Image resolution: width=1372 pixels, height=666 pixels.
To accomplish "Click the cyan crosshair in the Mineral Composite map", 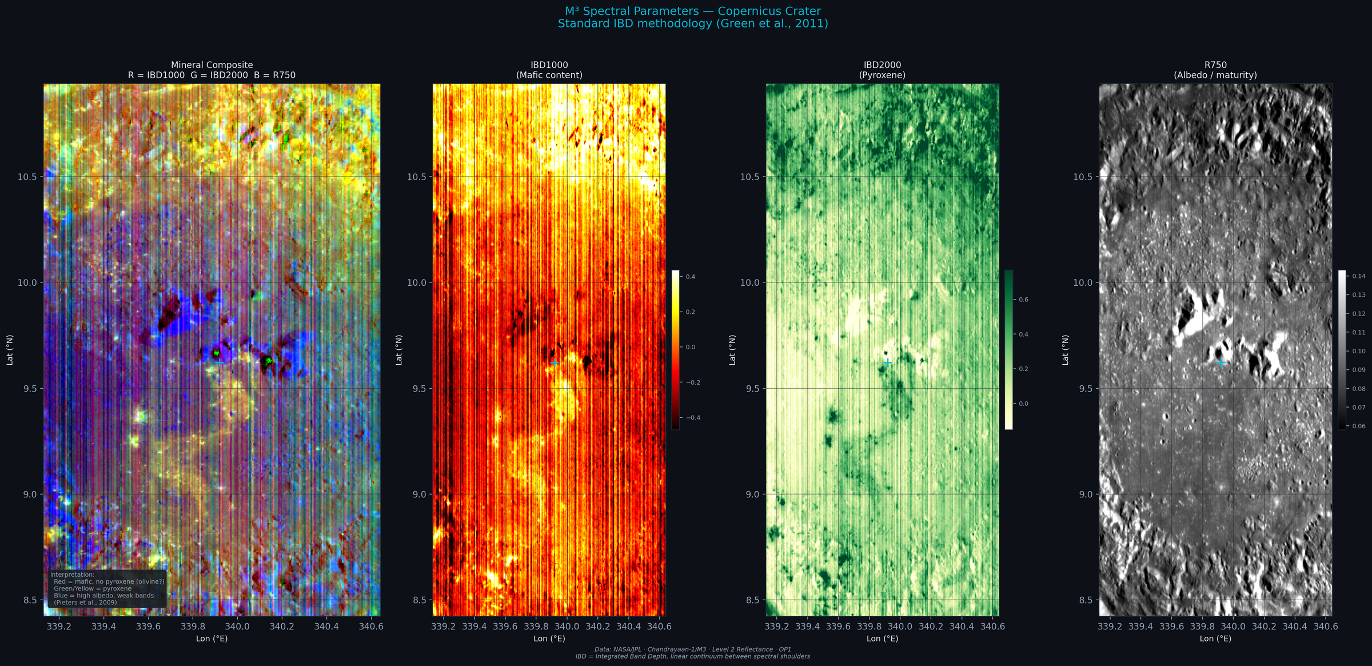I will (220, 362).
